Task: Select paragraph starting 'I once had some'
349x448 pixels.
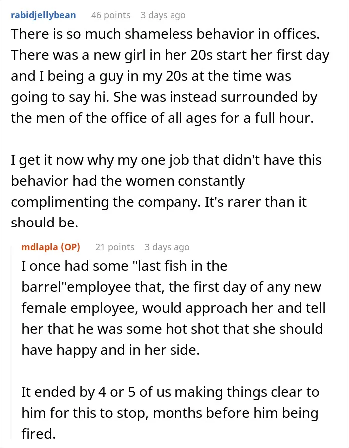Action: tap(174, 308)
